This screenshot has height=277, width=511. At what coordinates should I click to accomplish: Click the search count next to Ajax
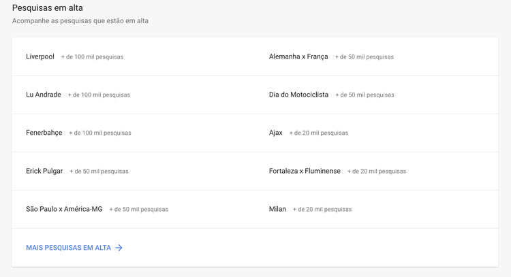click(319, 133)
